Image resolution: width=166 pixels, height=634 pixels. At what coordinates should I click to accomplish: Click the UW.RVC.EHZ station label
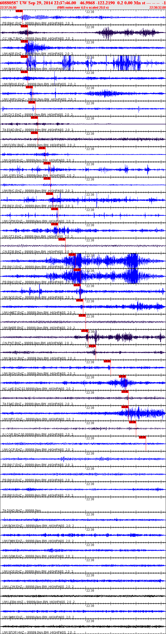(12, 191)
